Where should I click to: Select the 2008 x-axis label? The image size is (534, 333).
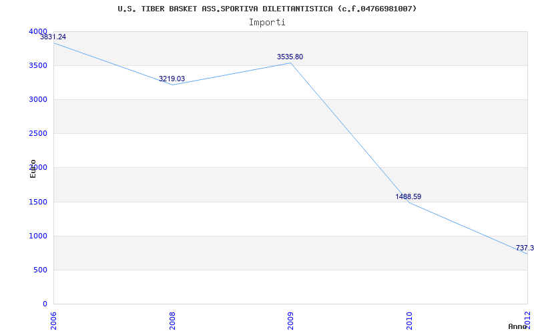click(x=172, y=321)
